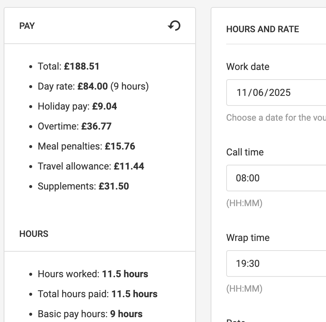The width and height of the screenshot is (326, 322).
Task: Click the Work date label
Action: tap(248, 67)
